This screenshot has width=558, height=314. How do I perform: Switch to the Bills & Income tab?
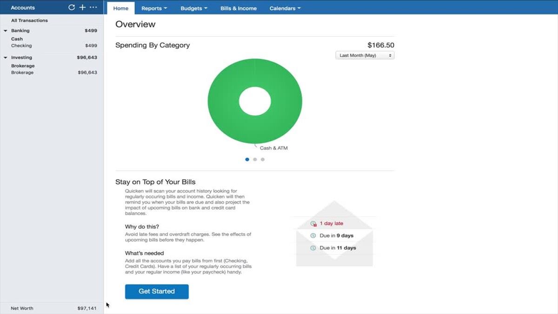[x=238, y=8]
